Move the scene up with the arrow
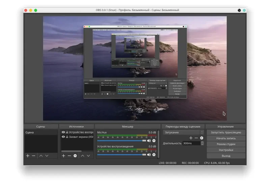Image resolution: width=270 pixels, height=184 pixels. point(41,156)
